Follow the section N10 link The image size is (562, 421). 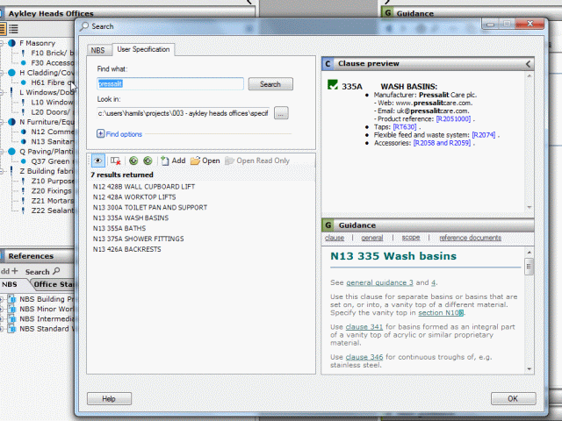tap(441, 312)
